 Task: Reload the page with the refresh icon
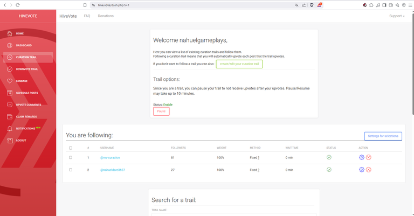[18, 5]
